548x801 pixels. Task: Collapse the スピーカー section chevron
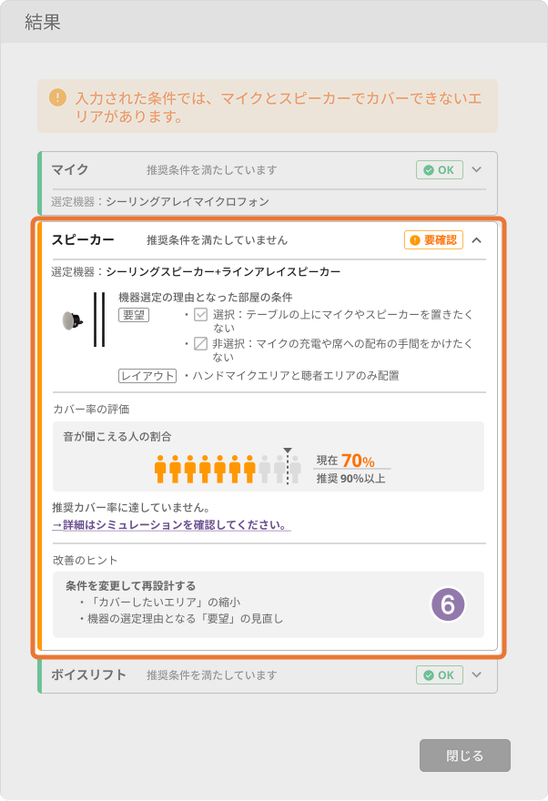click(x=476, y=240)
